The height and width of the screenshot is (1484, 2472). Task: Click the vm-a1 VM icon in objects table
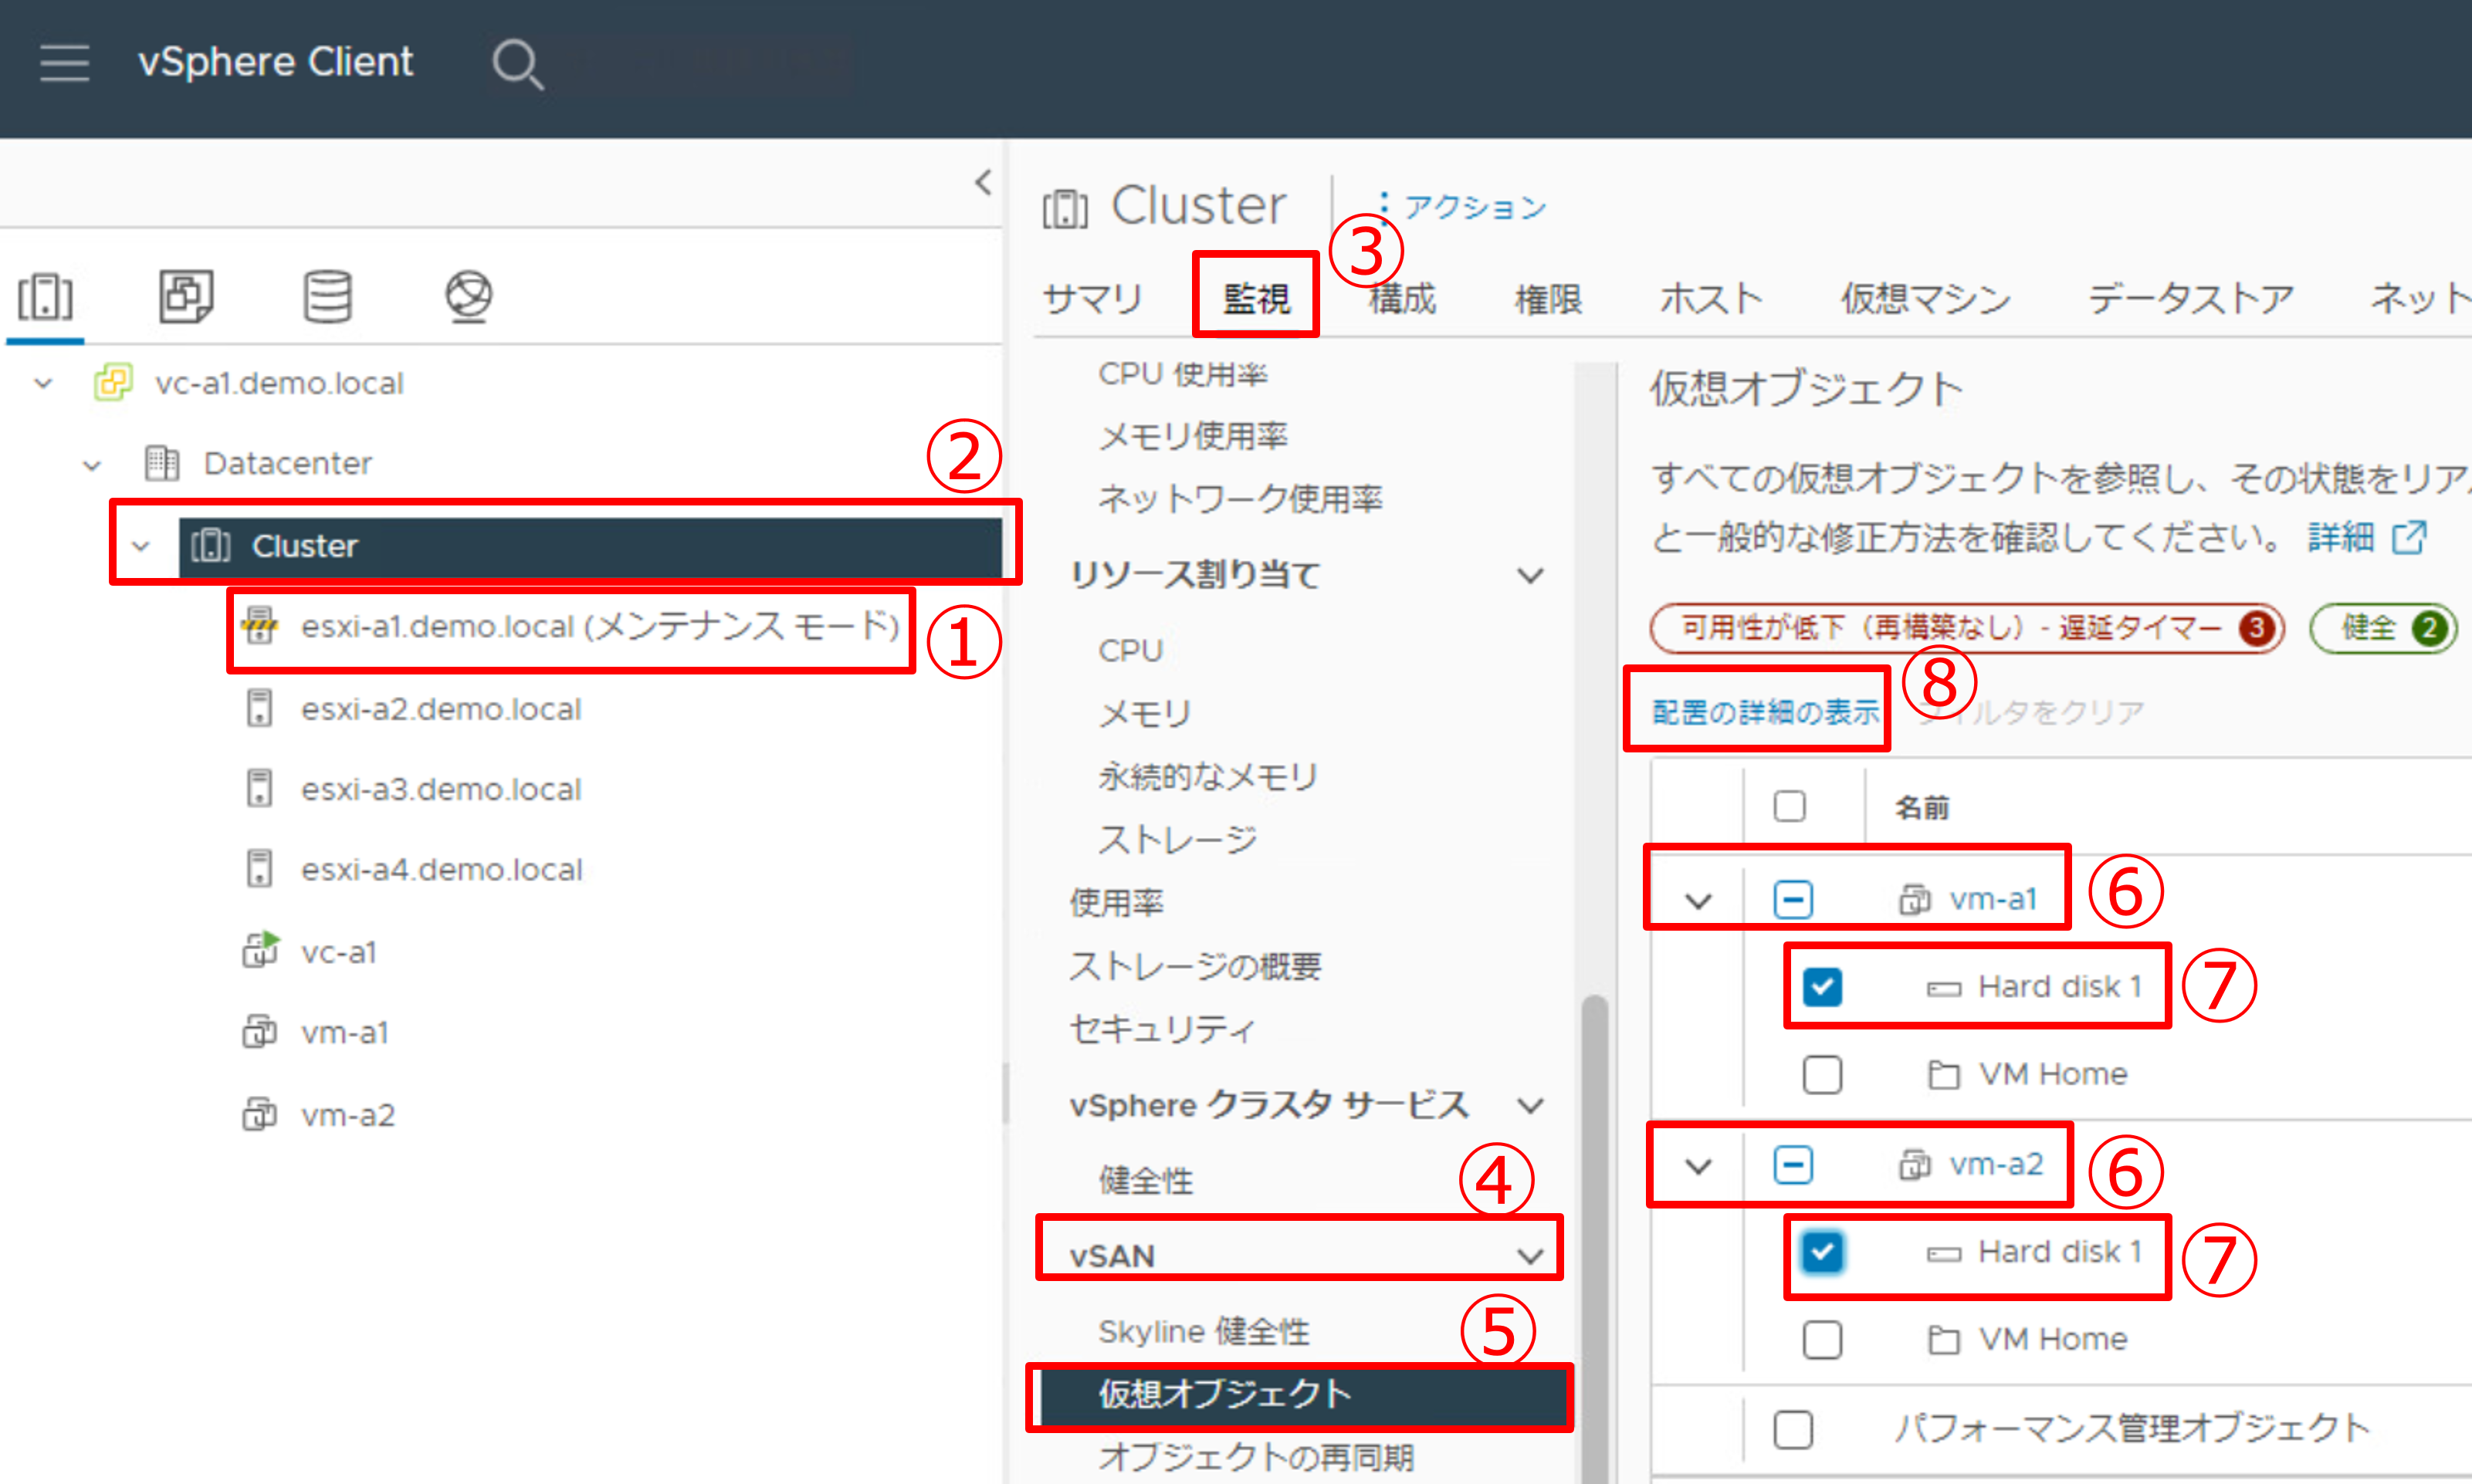[1916, 899]
